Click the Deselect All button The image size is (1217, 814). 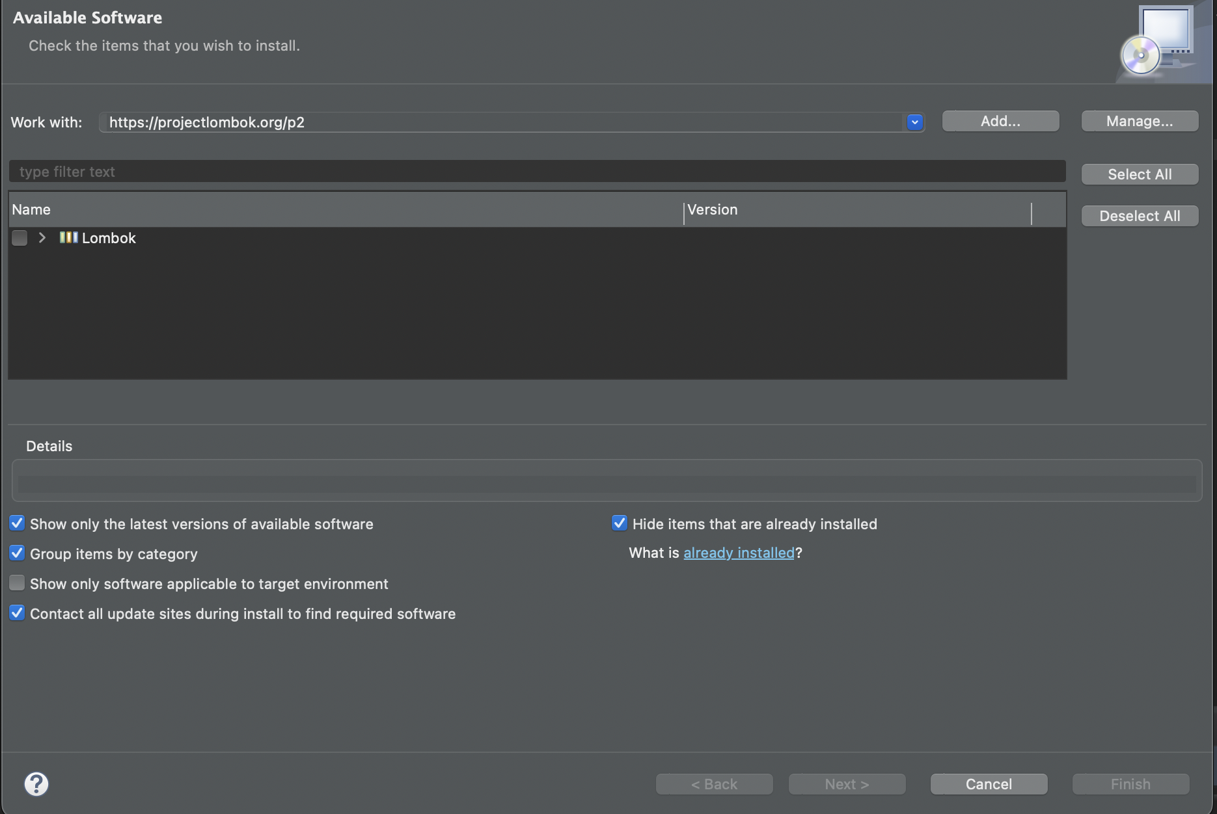1140,216
